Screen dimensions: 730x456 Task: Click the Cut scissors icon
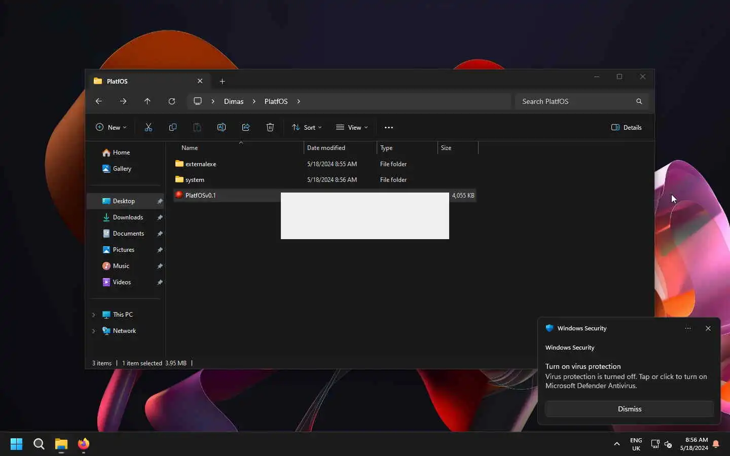[x=149, y=127]
